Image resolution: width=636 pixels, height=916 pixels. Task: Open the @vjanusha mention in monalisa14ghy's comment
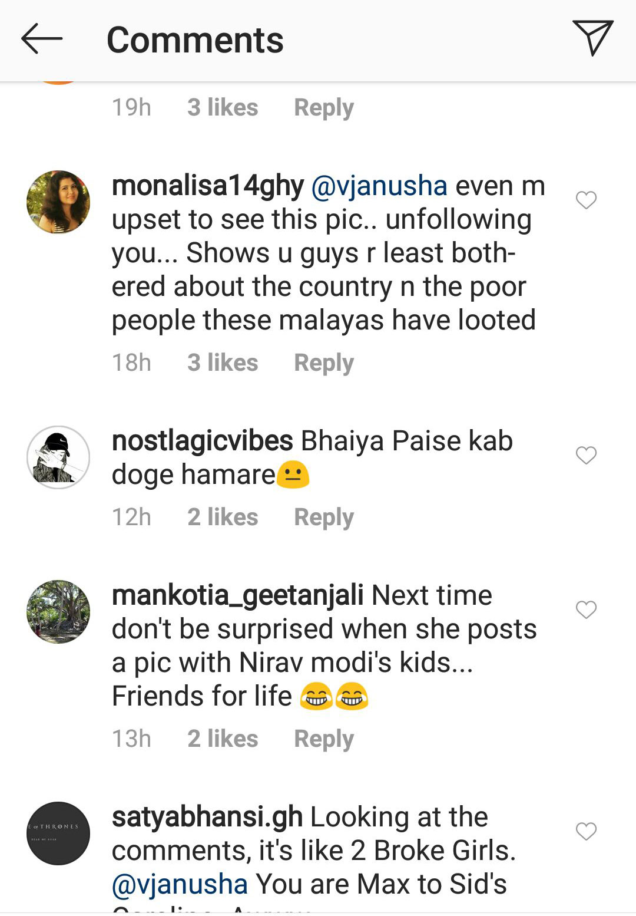point(379,186)
